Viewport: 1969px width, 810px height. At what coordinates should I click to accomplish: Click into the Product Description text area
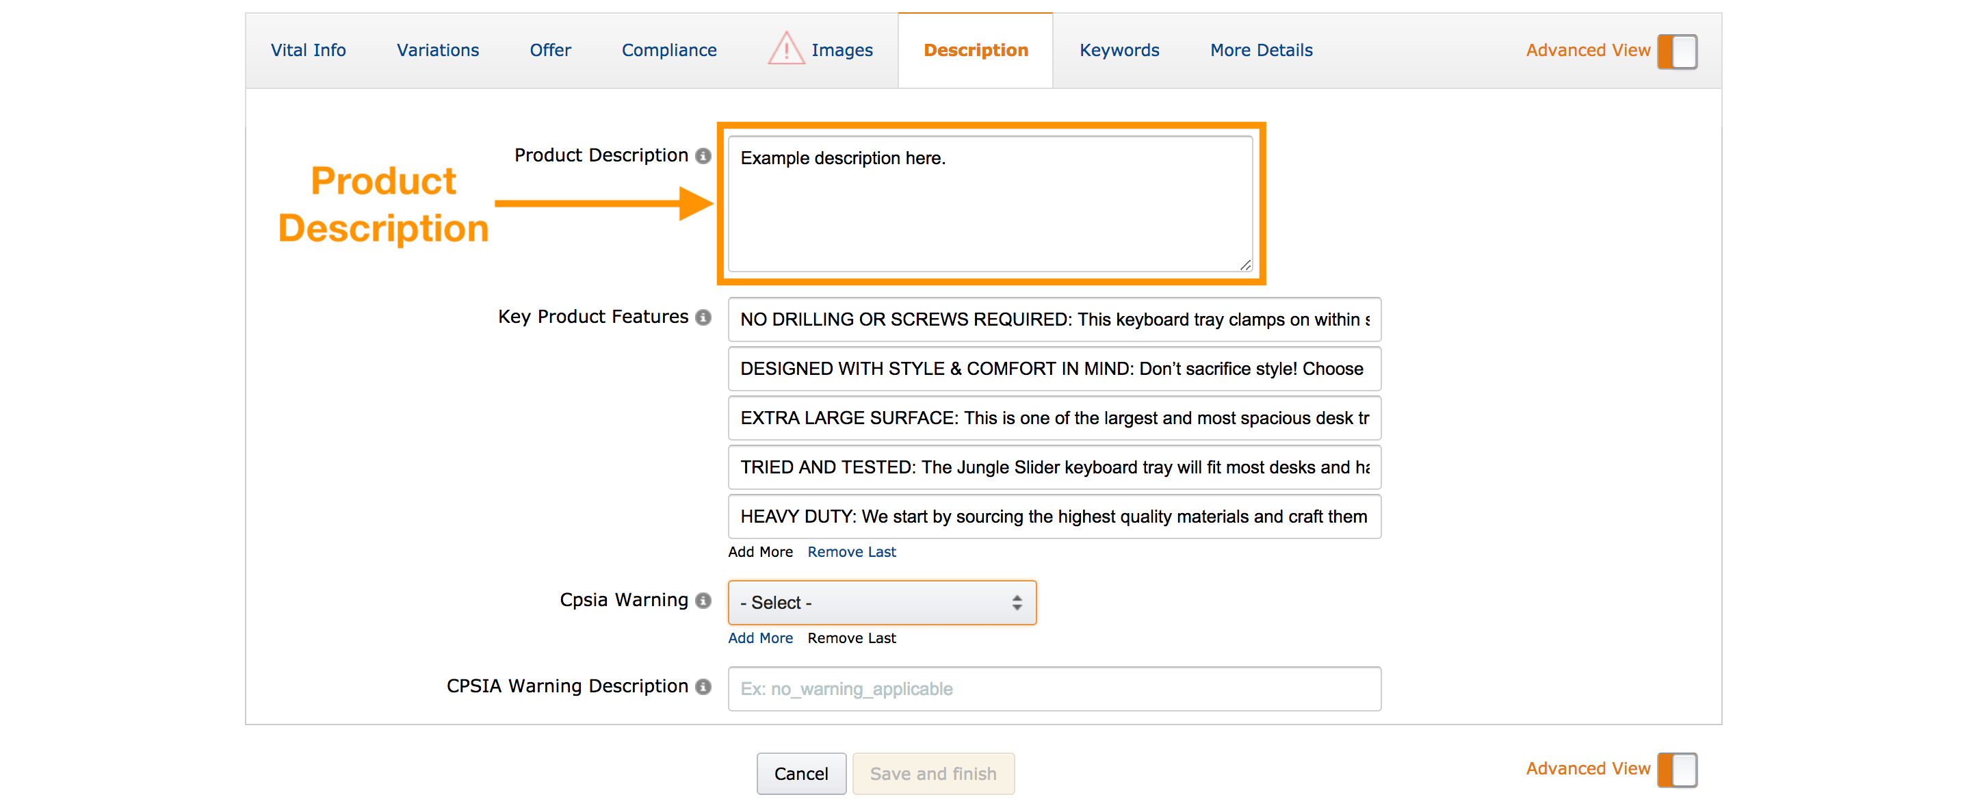tap(989, 204)
